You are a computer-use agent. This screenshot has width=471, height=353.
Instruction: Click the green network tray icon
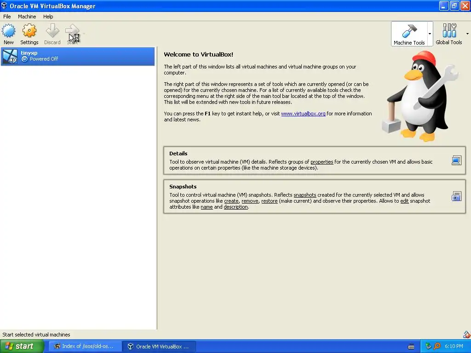tap(428, 347)
